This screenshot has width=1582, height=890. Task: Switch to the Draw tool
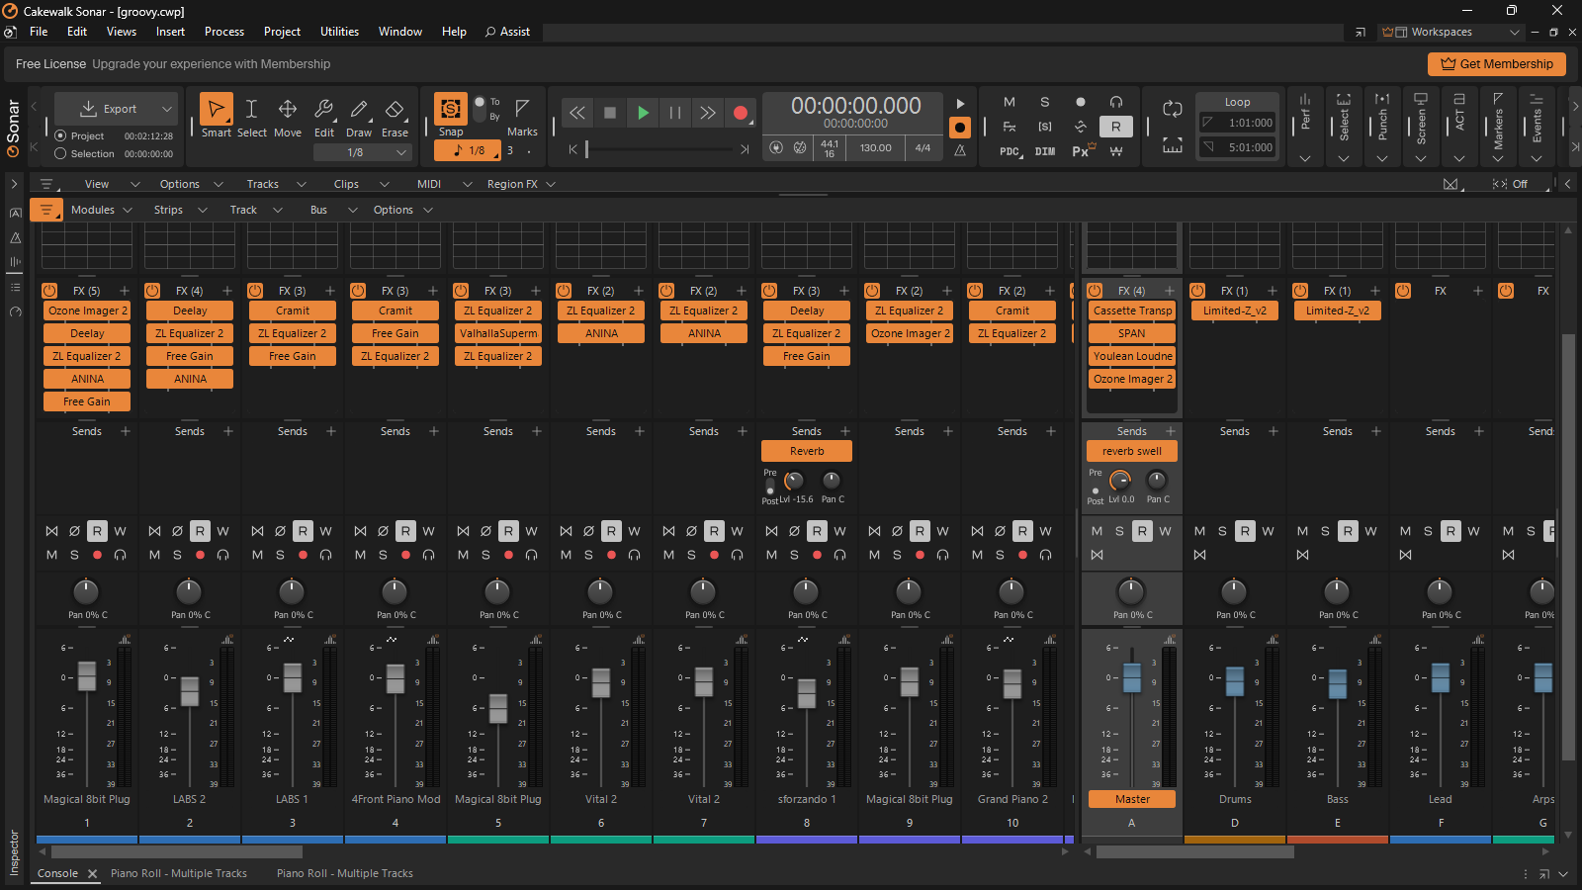pyautogui.click(x=359, y=116)
